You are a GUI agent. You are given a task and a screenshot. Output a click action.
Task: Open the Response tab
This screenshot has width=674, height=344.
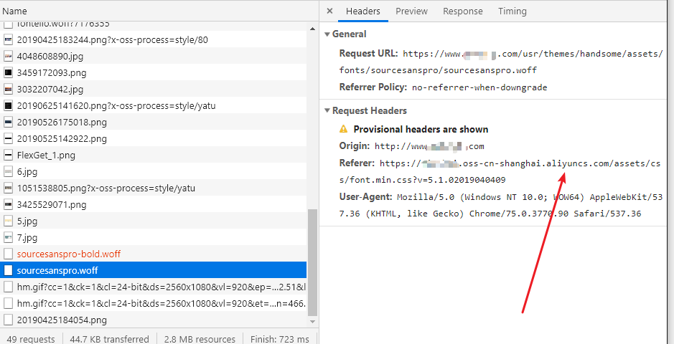tap(462, 11)
